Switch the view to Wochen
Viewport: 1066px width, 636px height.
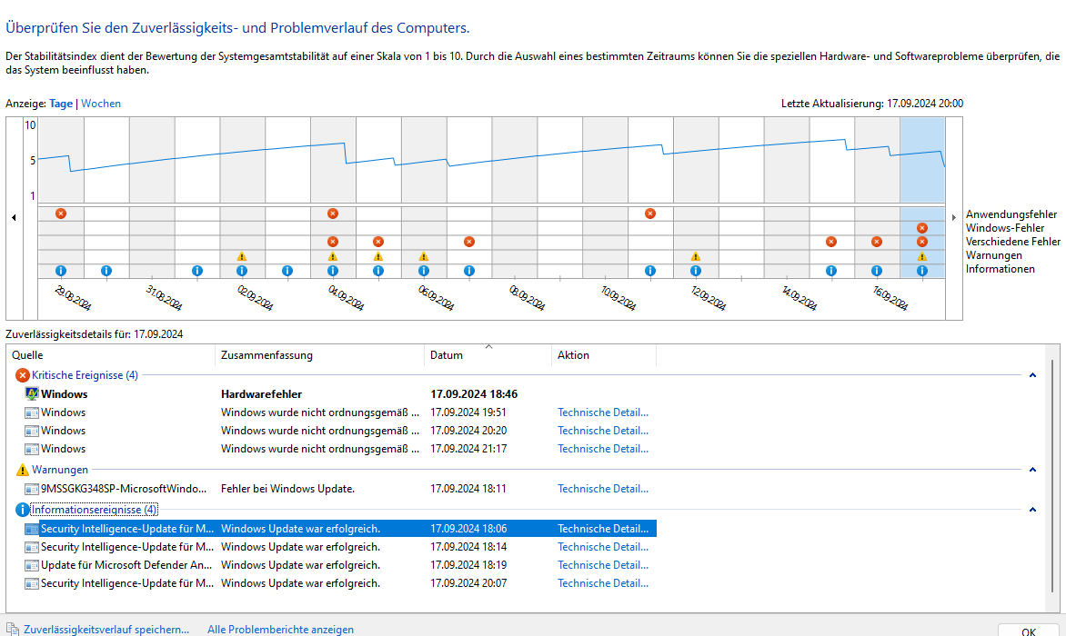[x=101, y=104]
